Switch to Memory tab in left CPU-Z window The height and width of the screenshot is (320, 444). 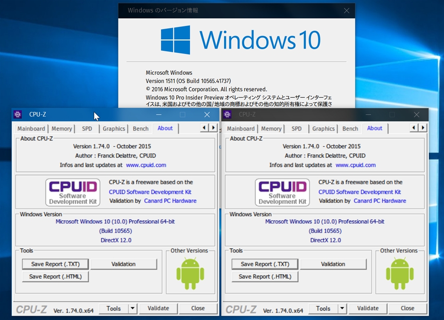[62, 129]
